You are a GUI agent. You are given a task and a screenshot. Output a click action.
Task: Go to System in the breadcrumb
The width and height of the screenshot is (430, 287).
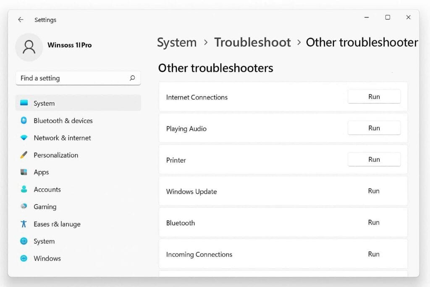(177, 42)
